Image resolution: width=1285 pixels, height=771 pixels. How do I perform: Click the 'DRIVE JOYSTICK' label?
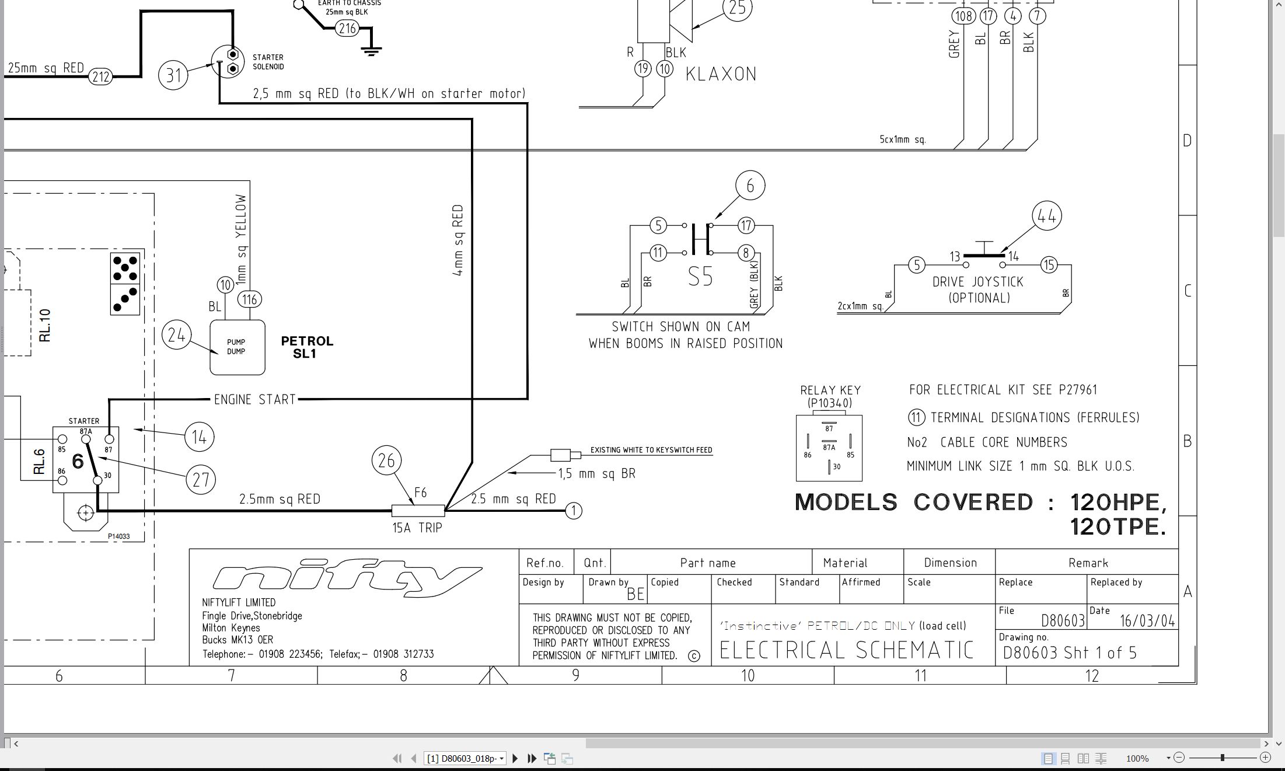click(977, 282)
